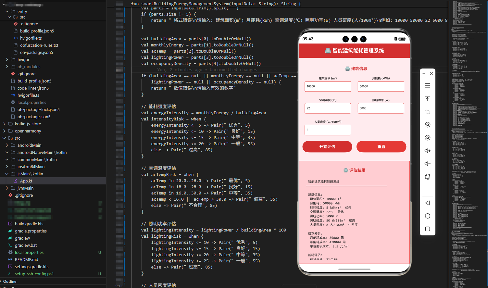Click the build.gradle.kts file icon
The width and height of the screenshot is (488, 288).
(10, 224)
